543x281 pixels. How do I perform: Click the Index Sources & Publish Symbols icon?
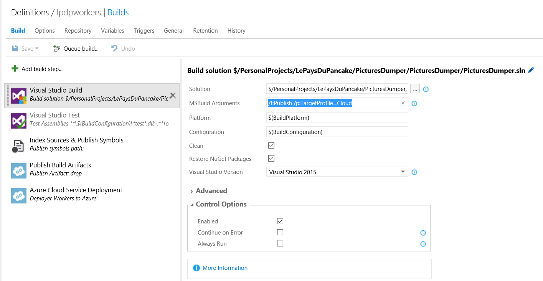click(x=19, y=146)
